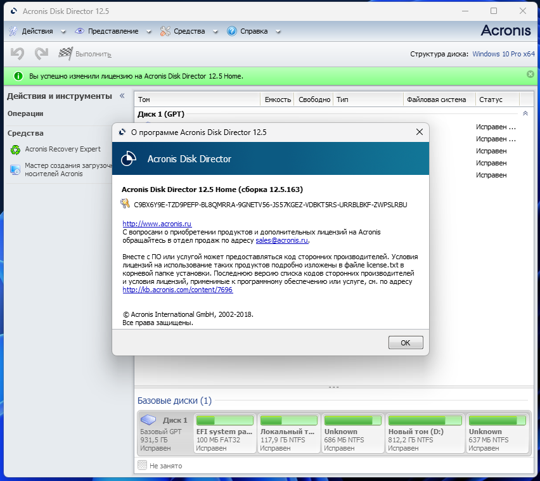Click the Действия running-man icon

coord(13,31)
